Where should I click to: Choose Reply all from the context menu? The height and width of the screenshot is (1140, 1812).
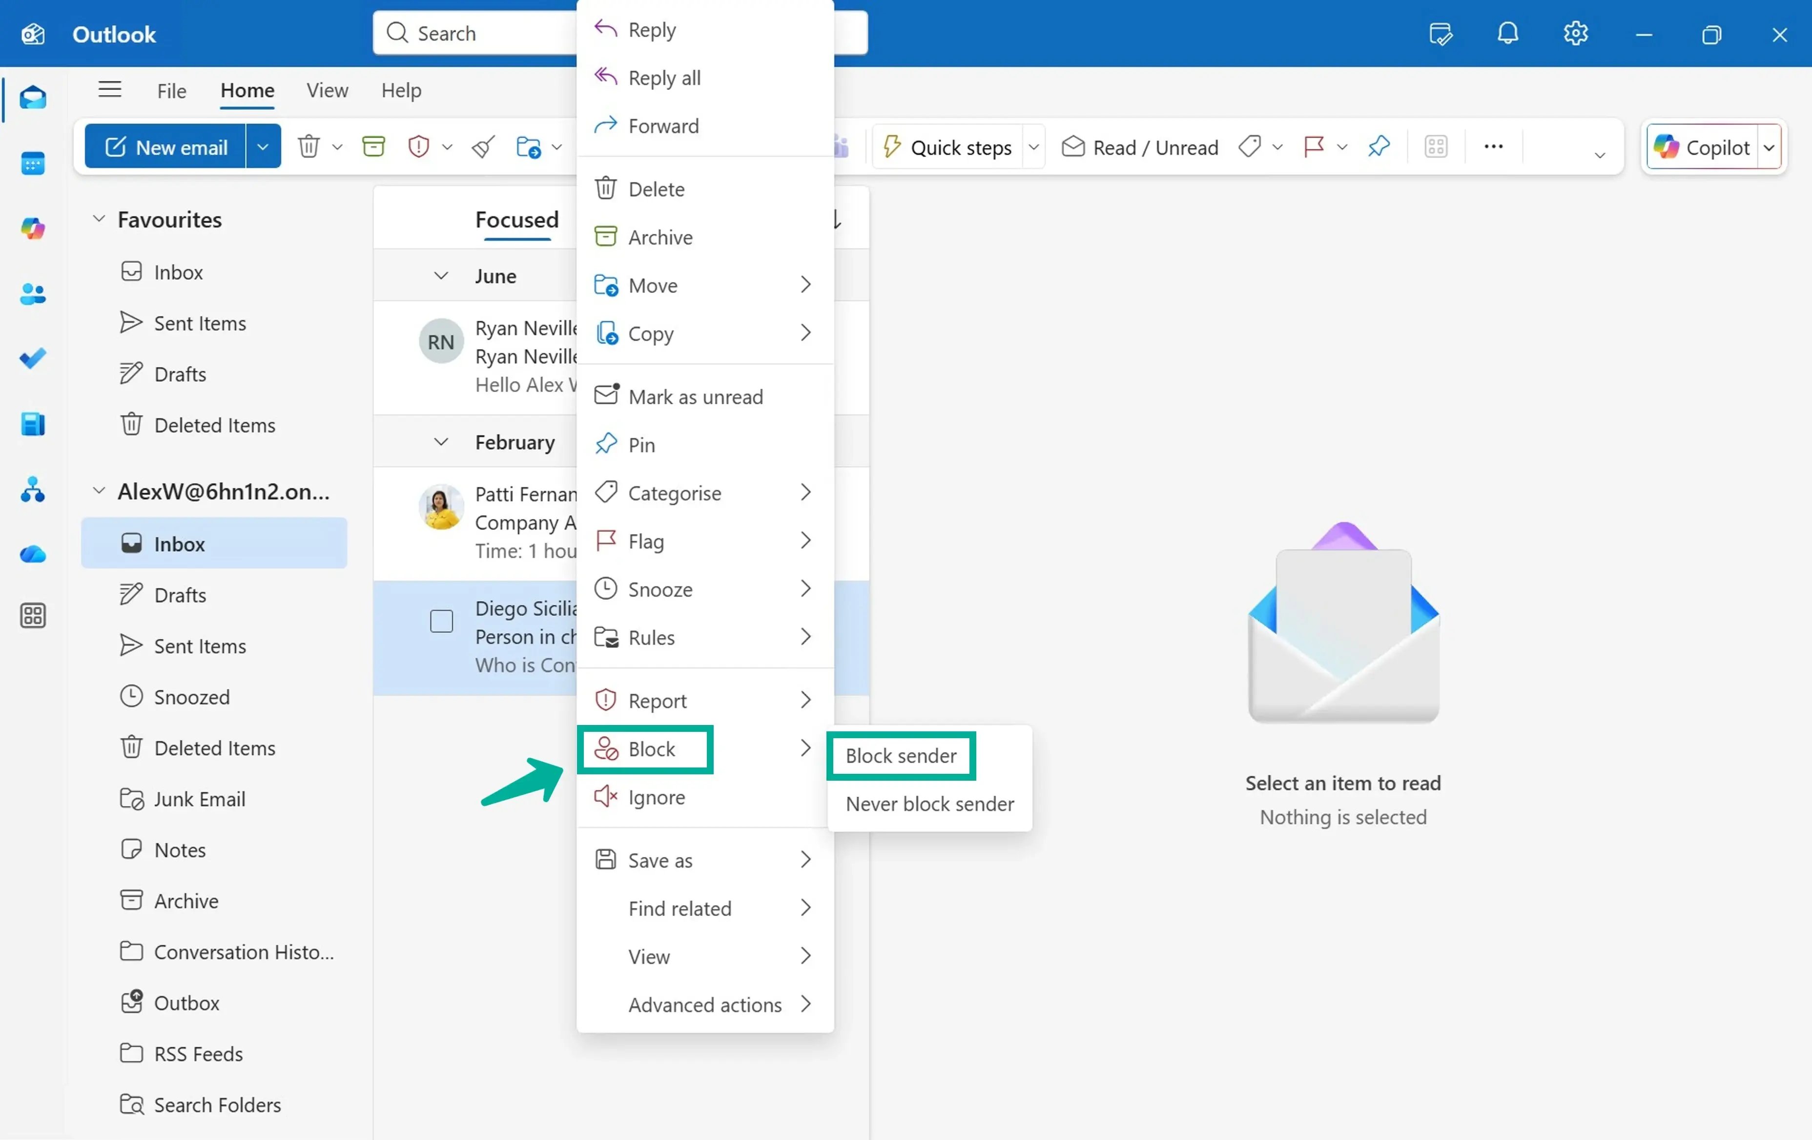[x=663, y=77]
